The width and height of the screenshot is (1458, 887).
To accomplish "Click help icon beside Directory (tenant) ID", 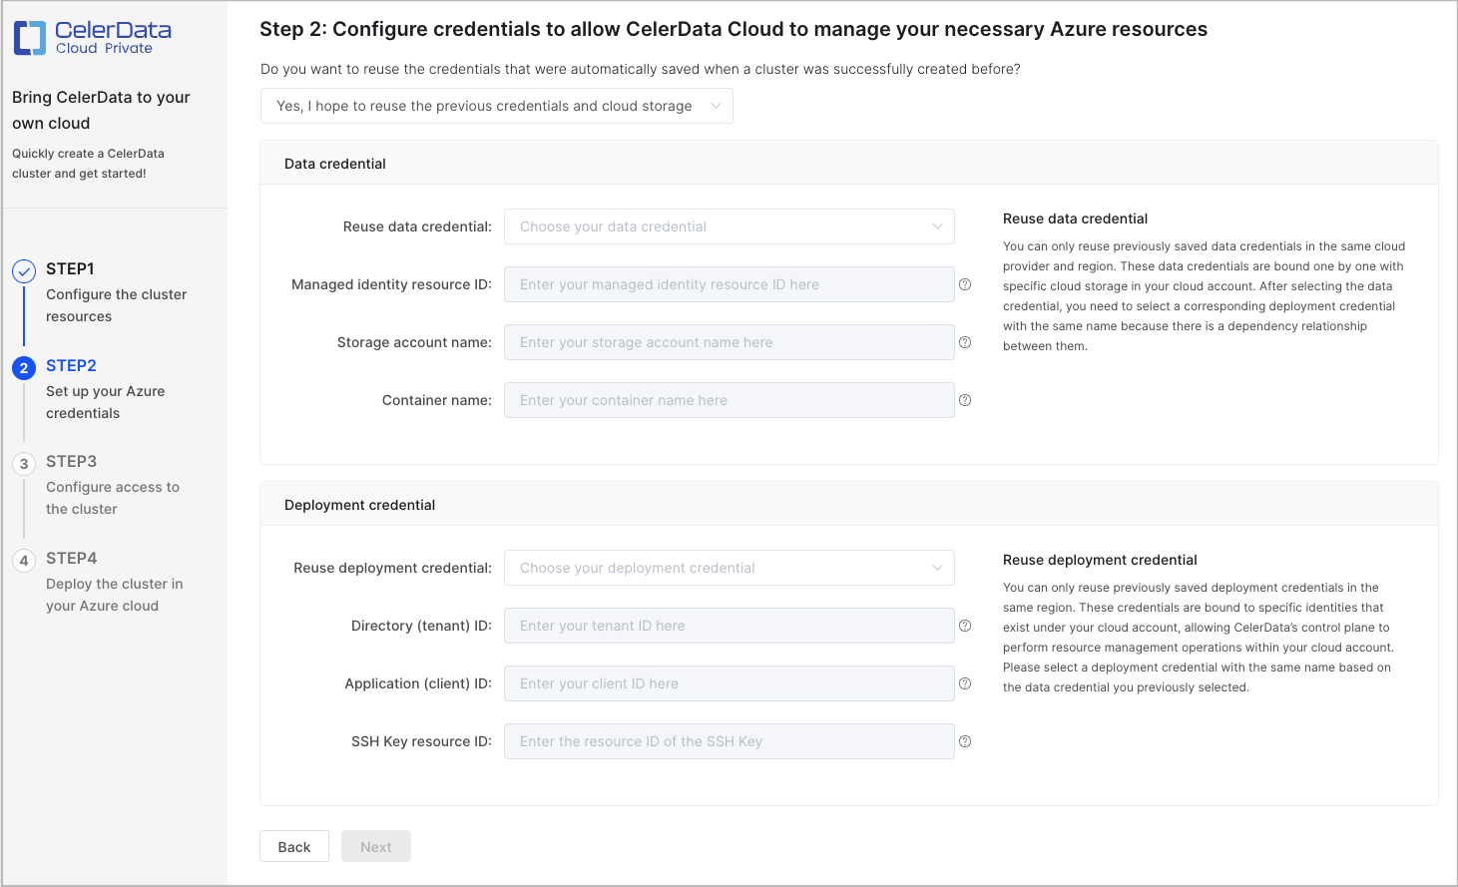I will pos(965,626).
